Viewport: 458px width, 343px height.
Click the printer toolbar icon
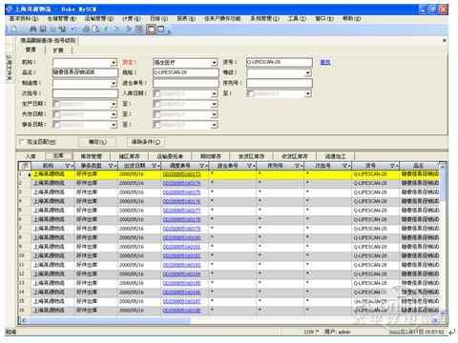86,30
